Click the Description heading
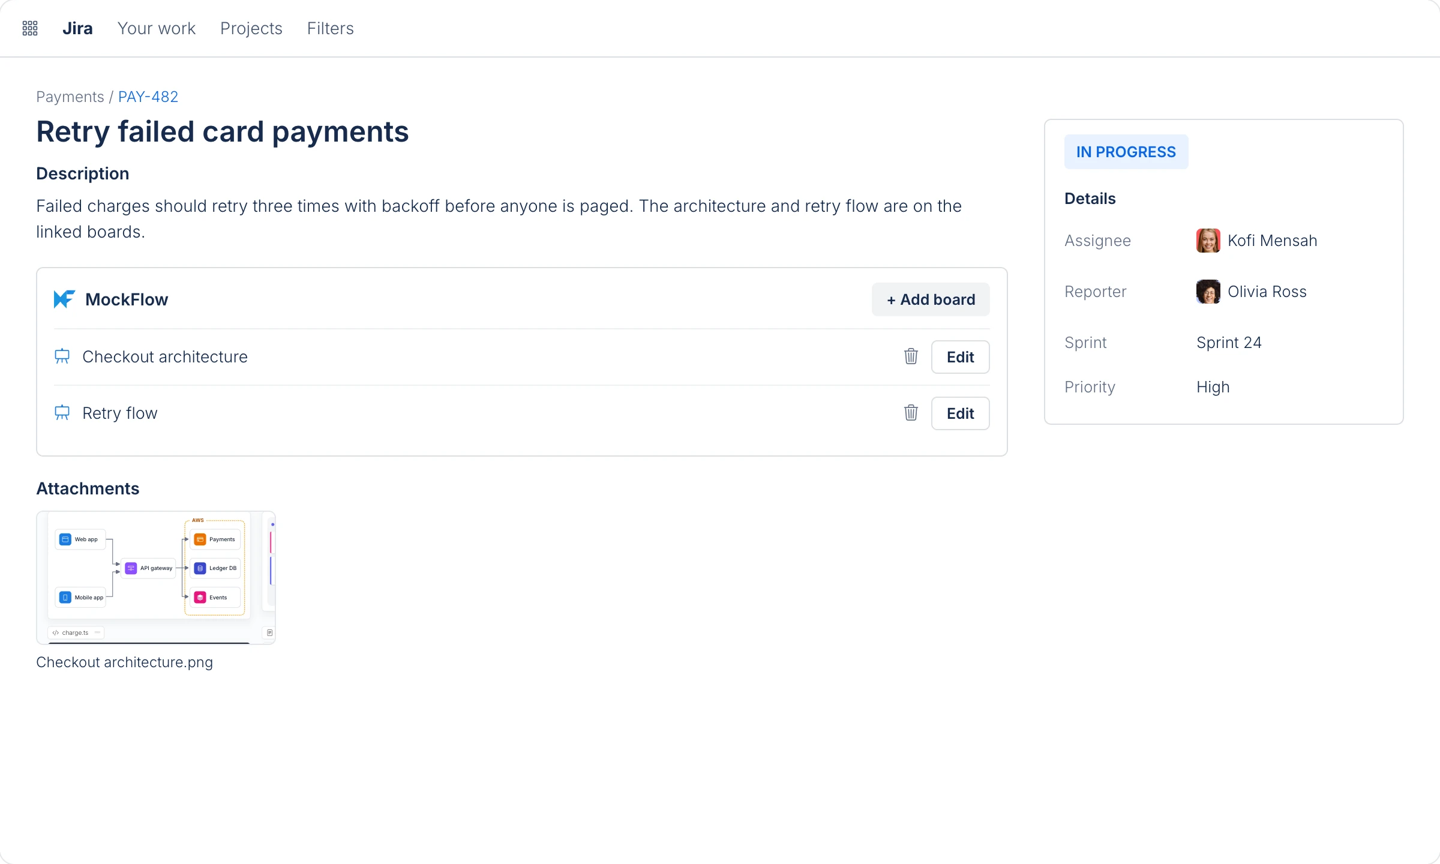The width and height of the screenshot is (1440, 864). click(x=83, y=173)
